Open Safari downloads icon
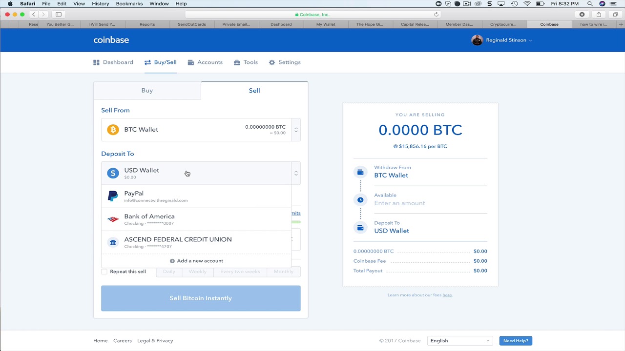The height and width of the screenshot is (351, 625). pos(582,15)
